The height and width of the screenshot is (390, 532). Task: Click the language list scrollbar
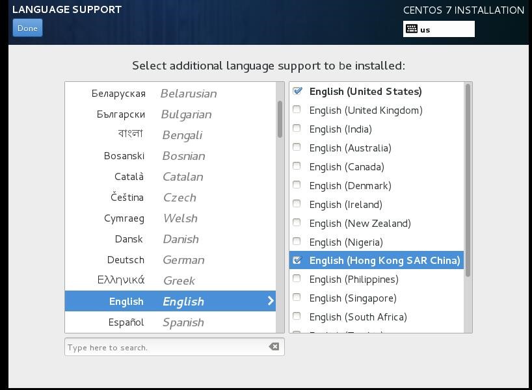pos(280,119)
